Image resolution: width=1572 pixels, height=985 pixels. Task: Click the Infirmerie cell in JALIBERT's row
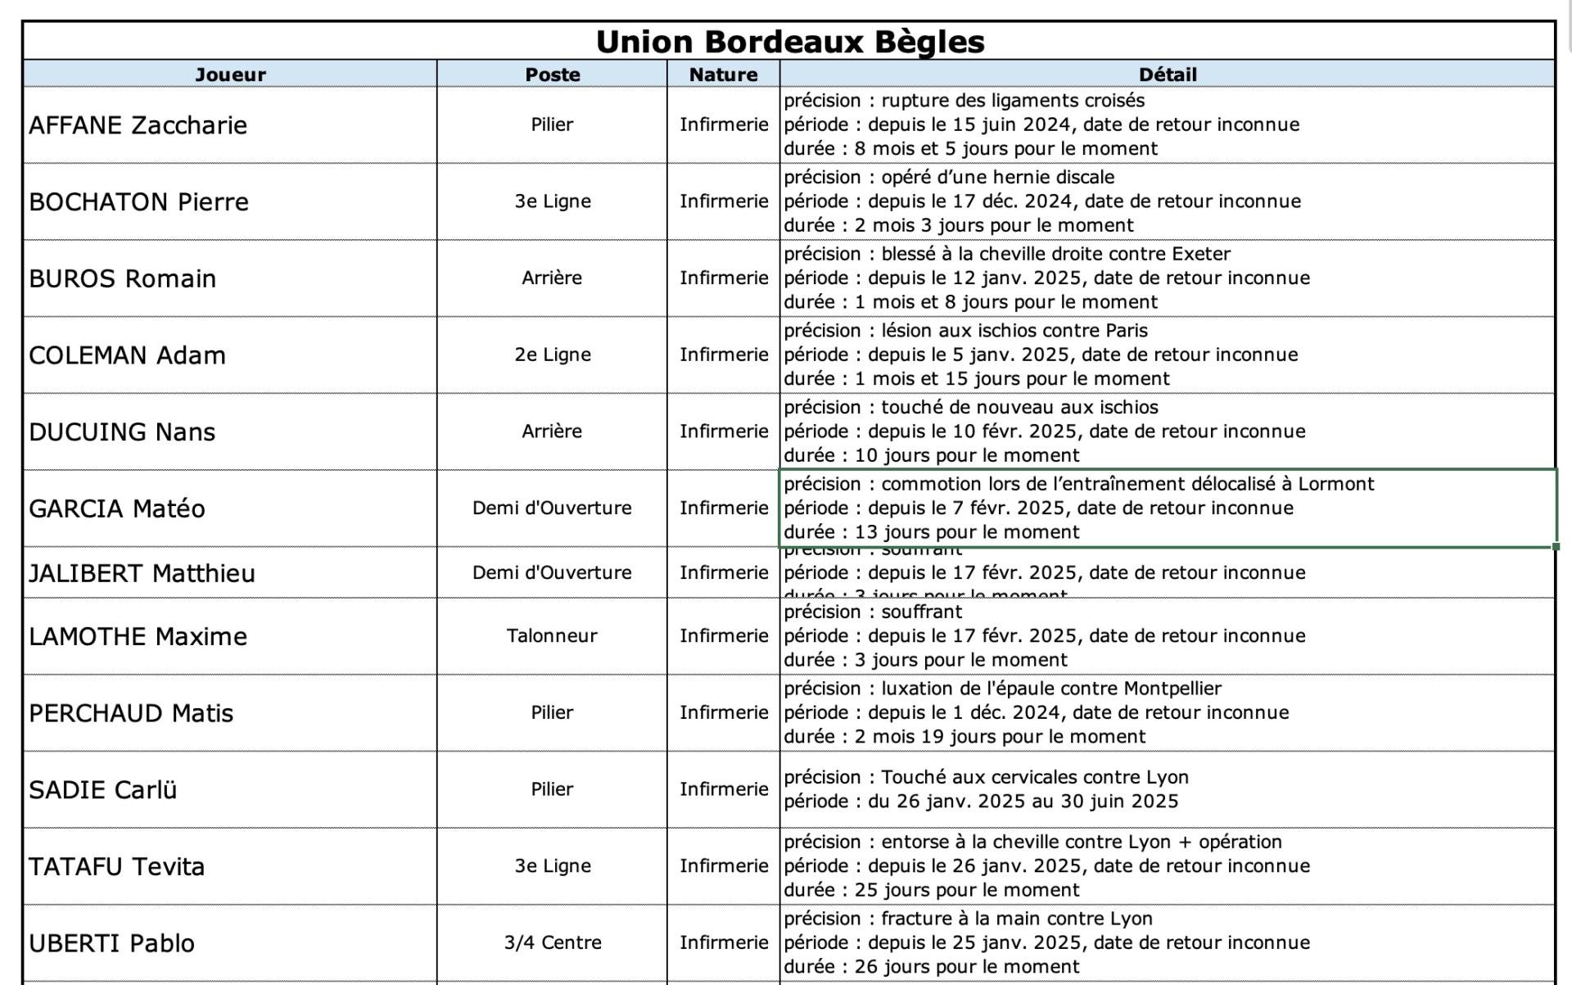(723, 572)
